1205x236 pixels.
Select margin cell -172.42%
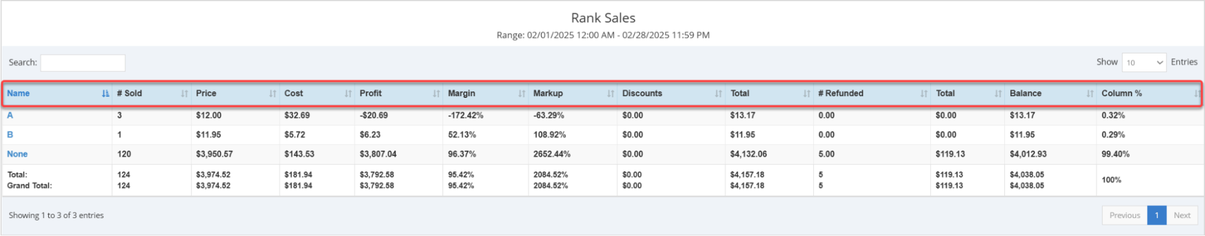pos(465,115)
